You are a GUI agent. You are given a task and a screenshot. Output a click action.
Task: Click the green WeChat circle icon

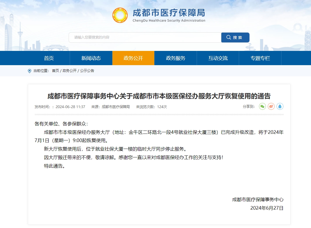click(x=262, y=106)
